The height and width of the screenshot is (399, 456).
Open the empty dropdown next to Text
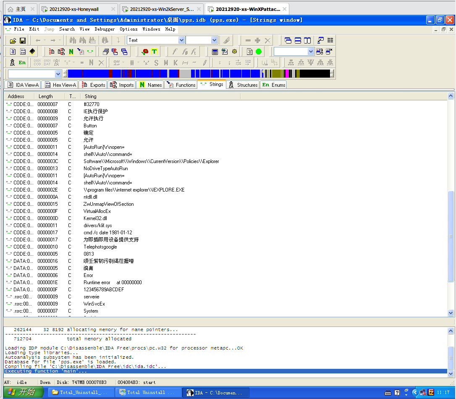click(214, 40)
